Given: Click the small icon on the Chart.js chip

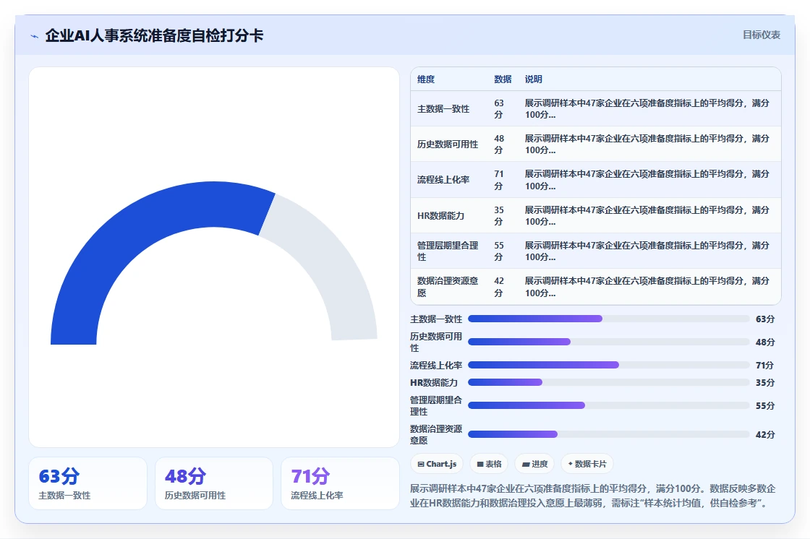Looking at the screenshot, I should tap(420, 464).
